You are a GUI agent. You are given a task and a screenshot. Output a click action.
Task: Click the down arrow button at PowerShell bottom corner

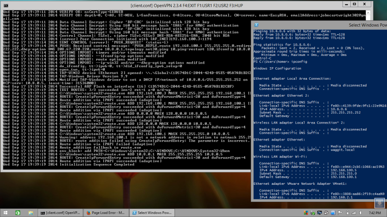tap(379, 203)
